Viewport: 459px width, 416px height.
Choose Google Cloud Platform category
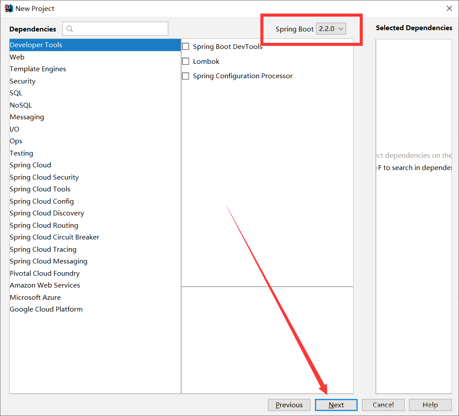pos(95,309)
